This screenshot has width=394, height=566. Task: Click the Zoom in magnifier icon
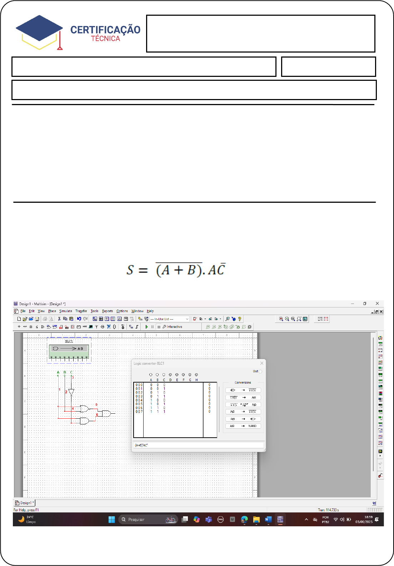point(281,319)
